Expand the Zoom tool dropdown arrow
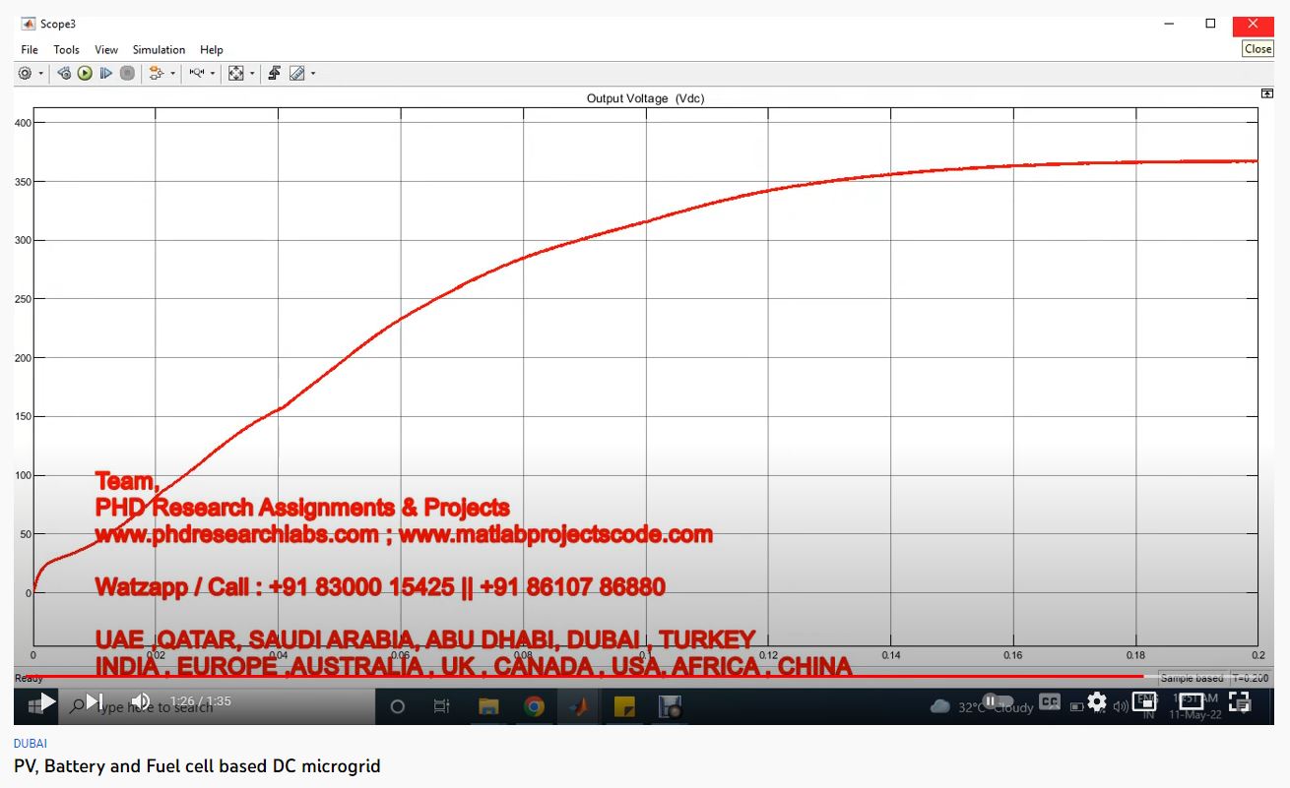 (x=214, y=73)
